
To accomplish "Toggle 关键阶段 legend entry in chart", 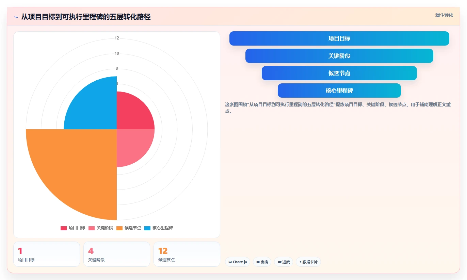I will coord(101,228).
